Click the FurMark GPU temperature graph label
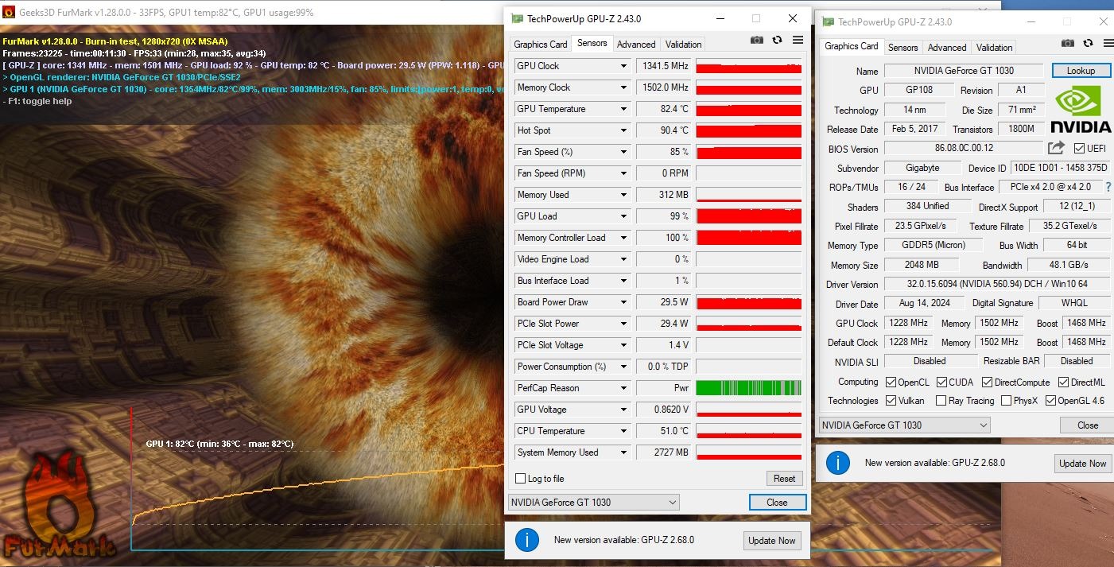This screenshot has height=567, width=1114. pos(219,444)
